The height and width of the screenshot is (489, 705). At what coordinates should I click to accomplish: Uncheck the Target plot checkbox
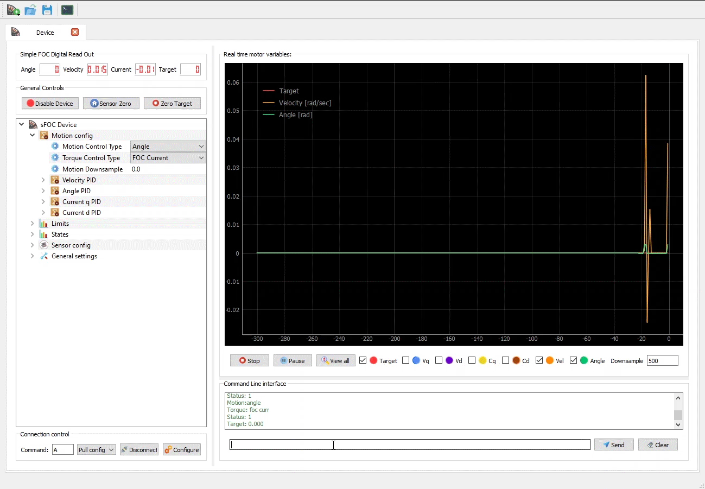[x=363, y=360]
